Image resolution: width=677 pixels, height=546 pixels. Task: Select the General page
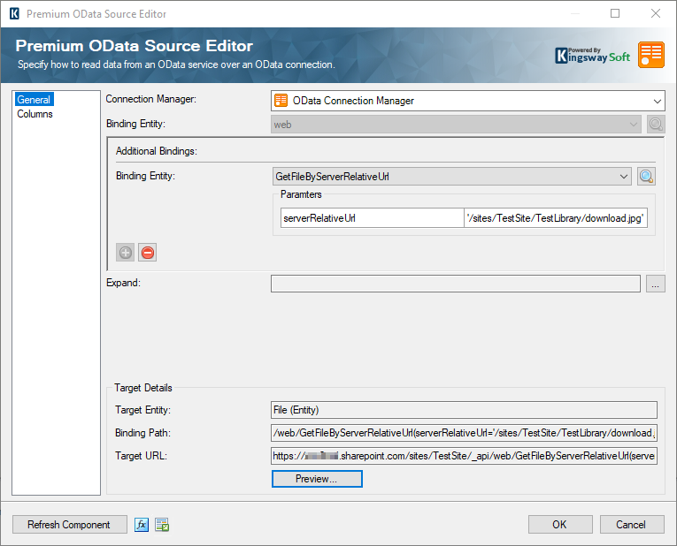[x=34, y=100]
